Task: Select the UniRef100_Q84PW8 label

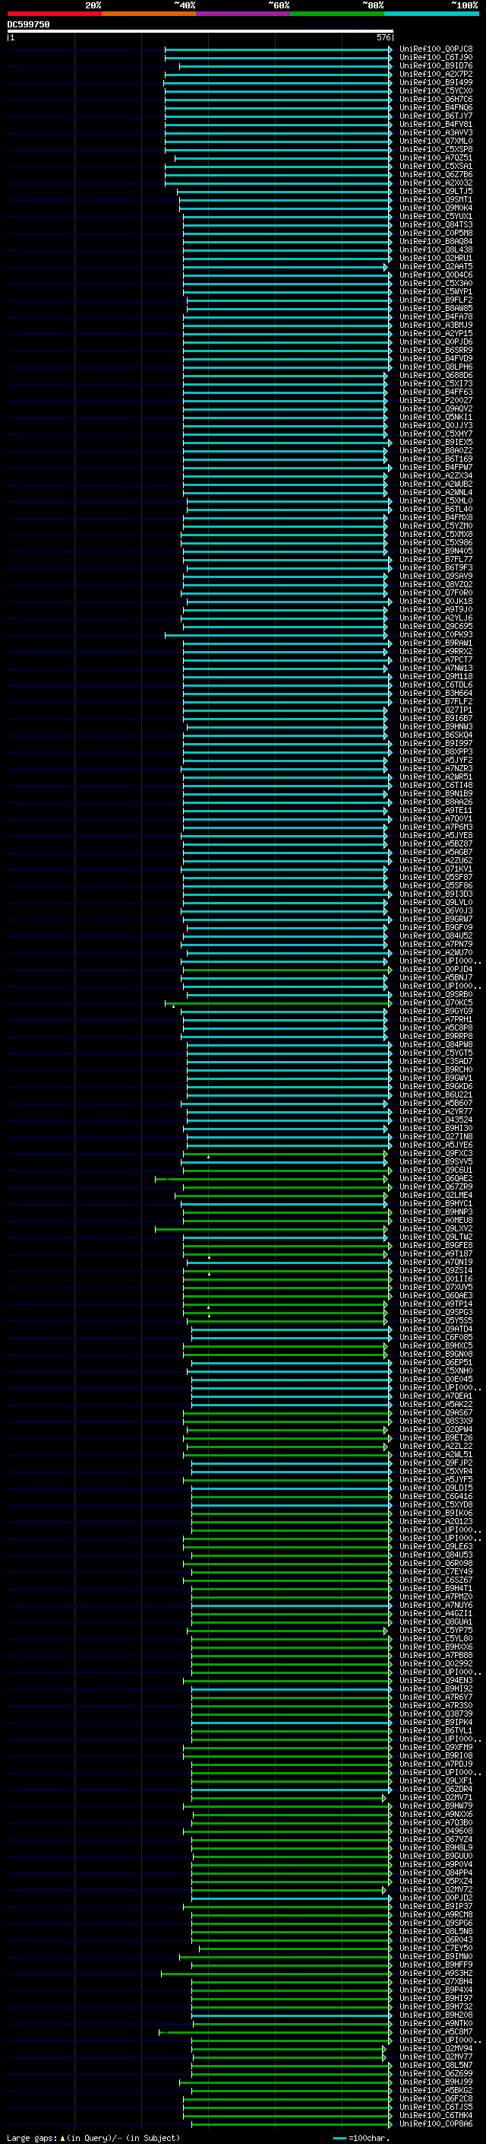Action: pos(436,1044)
